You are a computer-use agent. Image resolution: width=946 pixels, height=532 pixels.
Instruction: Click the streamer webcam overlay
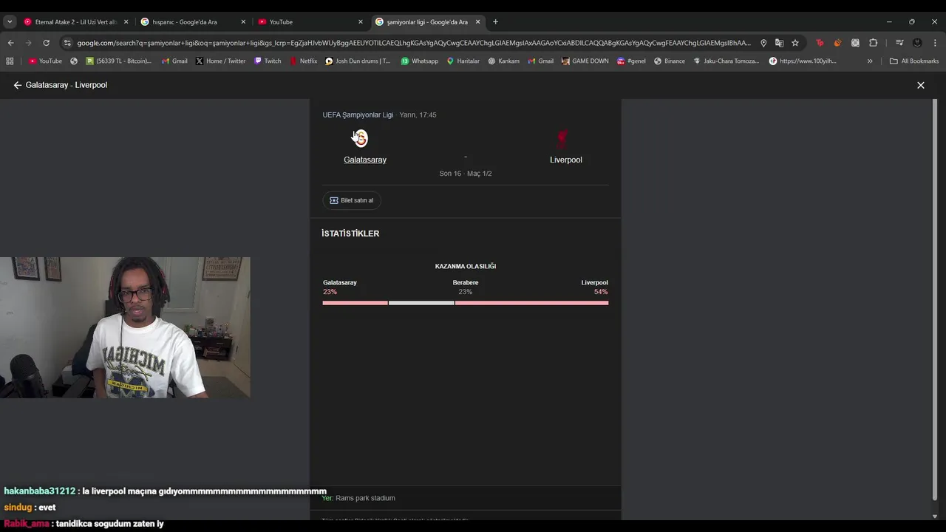point(125,327)
